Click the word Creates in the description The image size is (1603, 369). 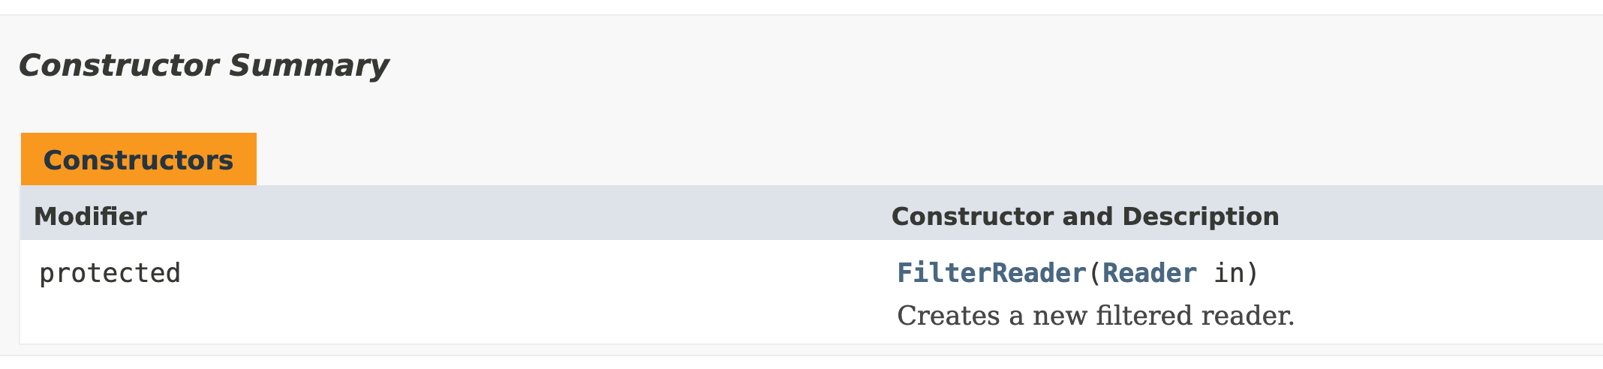pyautogui.click(x=949, y=316)
